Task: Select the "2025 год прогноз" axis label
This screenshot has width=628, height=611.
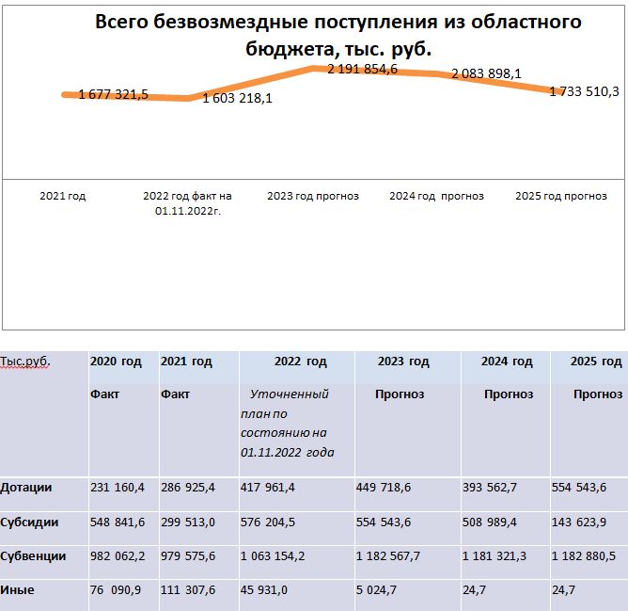Action: 561,197
